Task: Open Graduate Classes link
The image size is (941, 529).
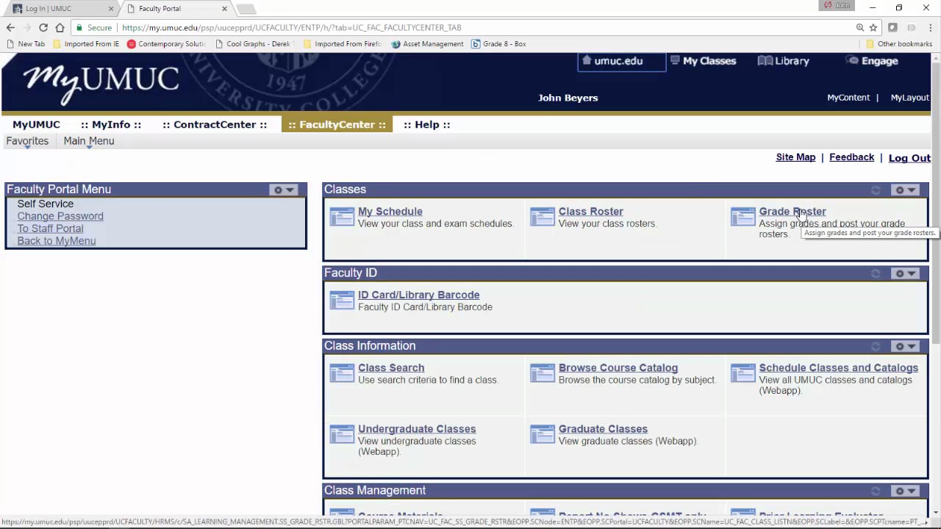Action: pyautogui.click(x=603, y=429)
